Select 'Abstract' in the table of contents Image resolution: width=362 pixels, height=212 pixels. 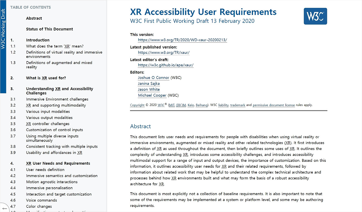[x=34, y=18]
